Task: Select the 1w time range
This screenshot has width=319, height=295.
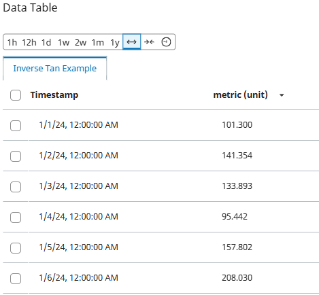Action: (63, 42)
